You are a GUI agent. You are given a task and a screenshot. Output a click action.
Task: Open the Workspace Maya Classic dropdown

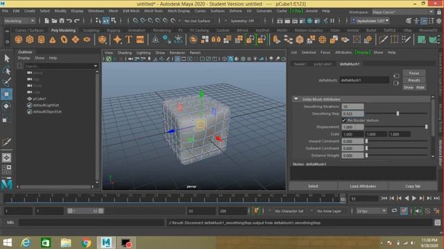coord(402,12)
